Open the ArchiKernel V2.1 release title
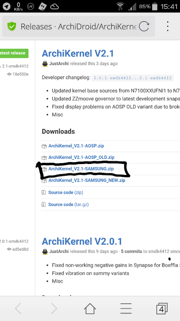The width and height of the screenshot is (180, 321). [x=78, y=53]
